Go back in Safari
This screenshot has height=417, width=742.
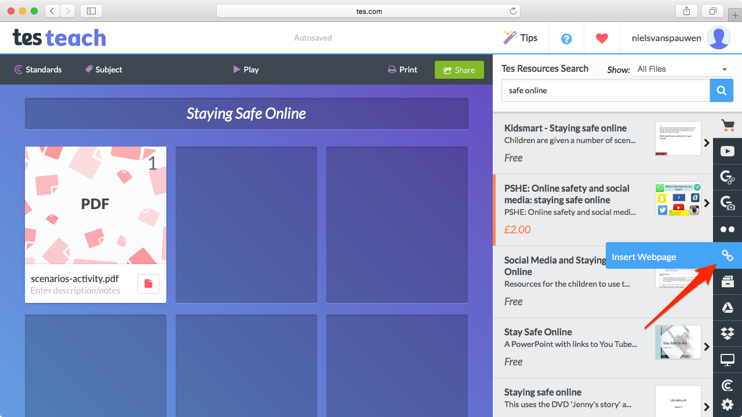52,11
